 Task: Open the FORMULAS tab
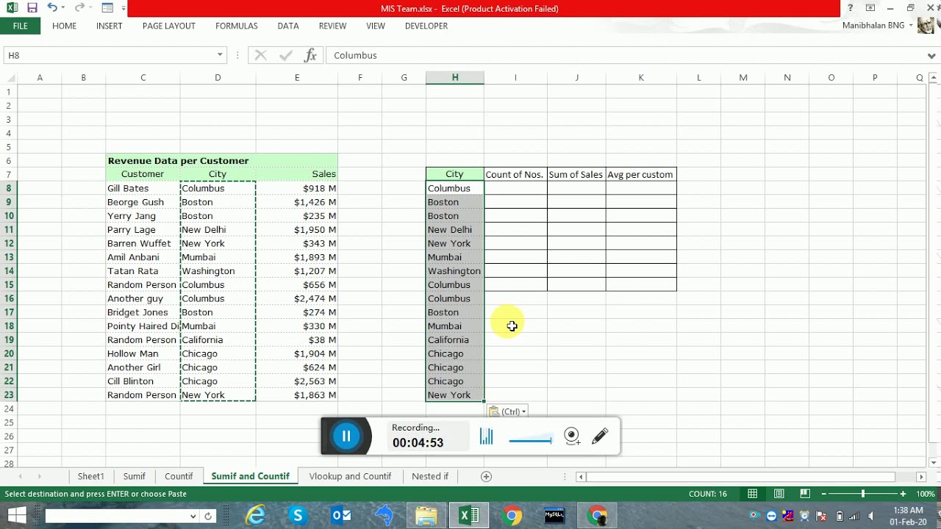(x=237, y=26)
